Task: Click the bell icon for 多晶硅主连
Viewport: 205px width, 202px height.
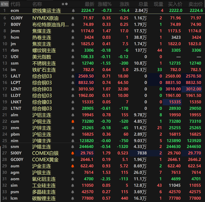Action: pos(73,192)
